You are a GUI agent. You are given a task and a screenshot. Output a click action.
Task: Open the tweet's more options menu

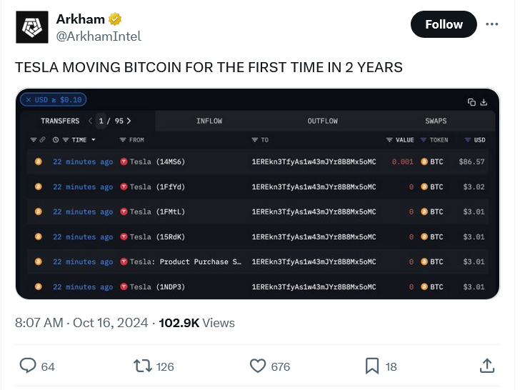tap(492, 24)
